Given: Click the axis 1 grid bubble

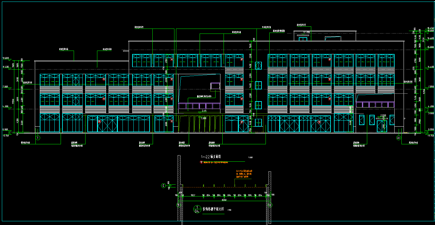Looking at the screenshot, I should 38,137.
